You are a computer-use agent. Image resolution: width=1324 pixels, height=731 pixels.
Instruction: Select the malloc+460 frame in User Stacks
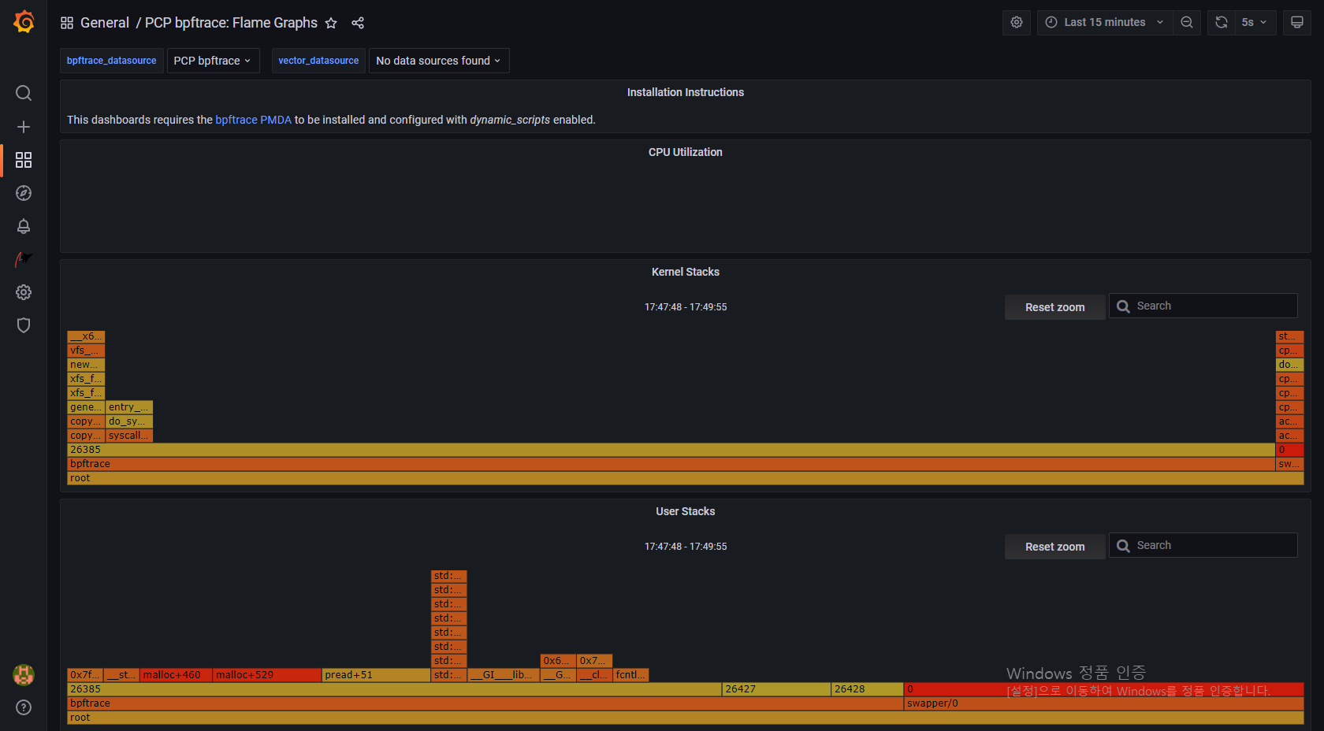pyautogui.click(x=177, y=675)
